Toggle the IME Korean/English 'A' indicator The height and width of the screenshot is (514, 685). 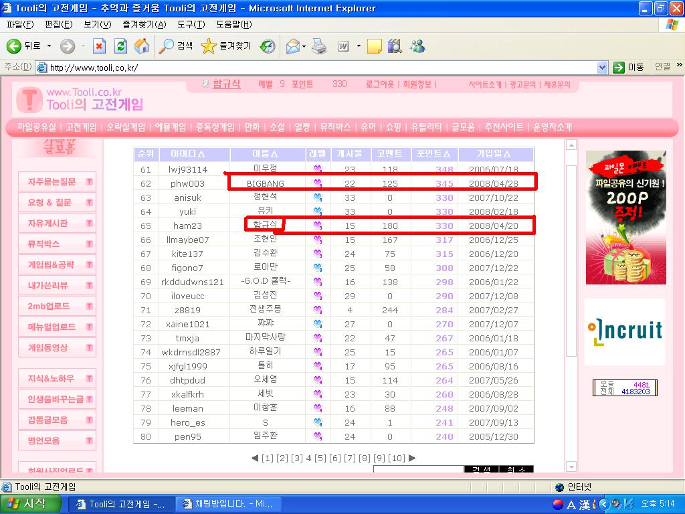pyautogui.click(x=571, y=505)
